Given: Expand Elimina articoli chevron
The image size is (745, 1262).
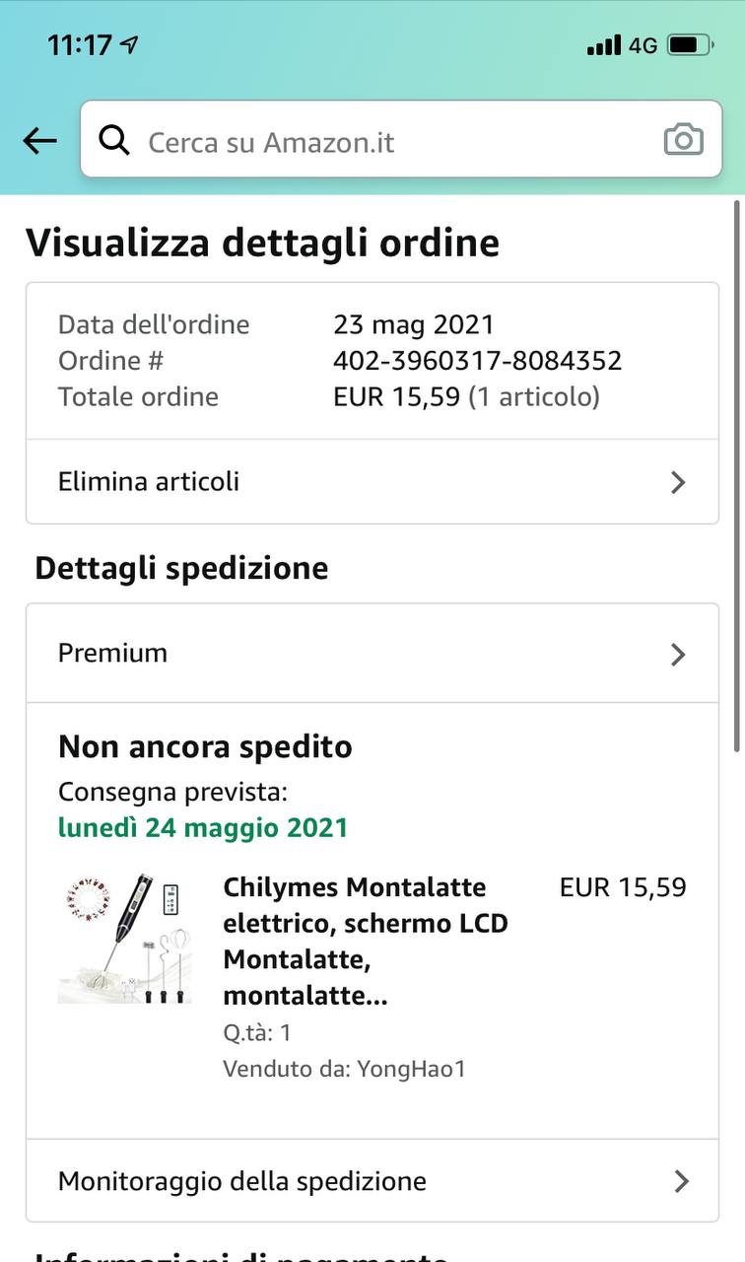Looking at the screenshot, I should pyautogui.click(x=678, y=482).
